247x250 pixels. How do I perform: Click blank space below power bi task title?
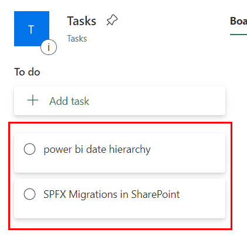coord(97,165)
